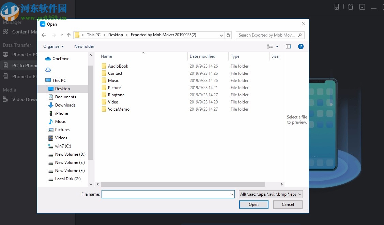384x225 pixels.
Task: Click the New folder button
Action: coord(84,46)
